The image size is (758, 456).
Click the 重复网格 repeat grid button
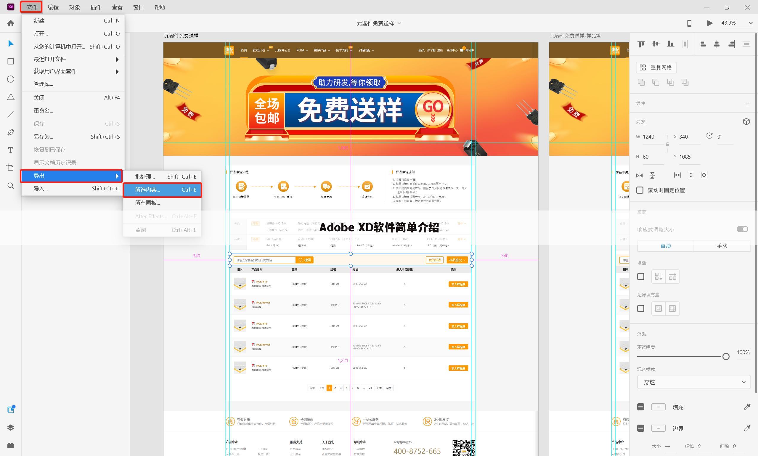point(656,67)
